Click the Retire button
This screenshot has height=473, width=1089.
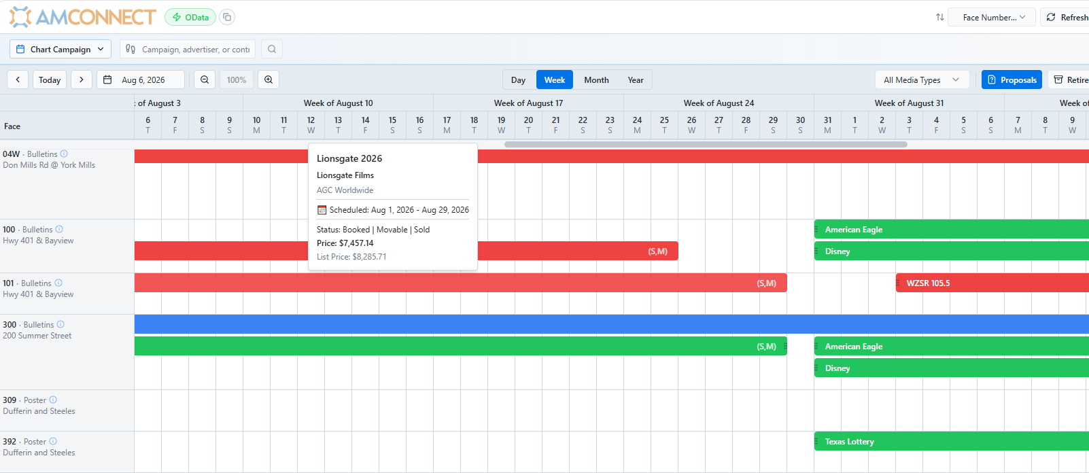[x=1069, y=80]
